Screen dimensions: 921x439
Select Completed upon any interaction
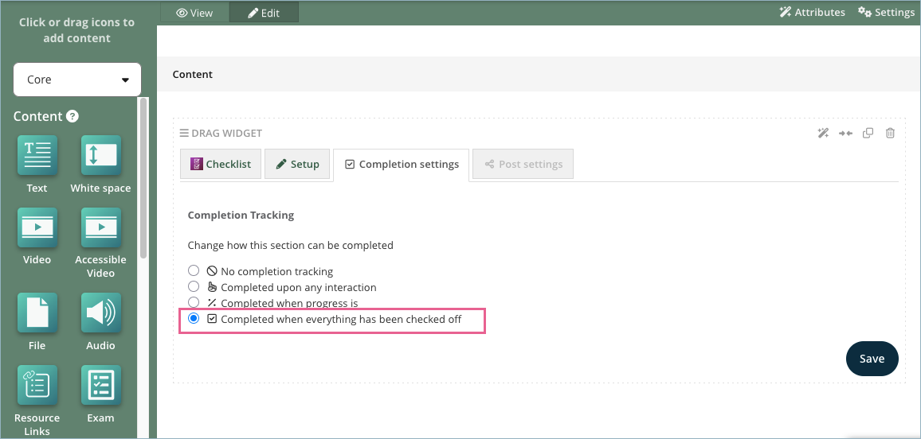[194, 286]
